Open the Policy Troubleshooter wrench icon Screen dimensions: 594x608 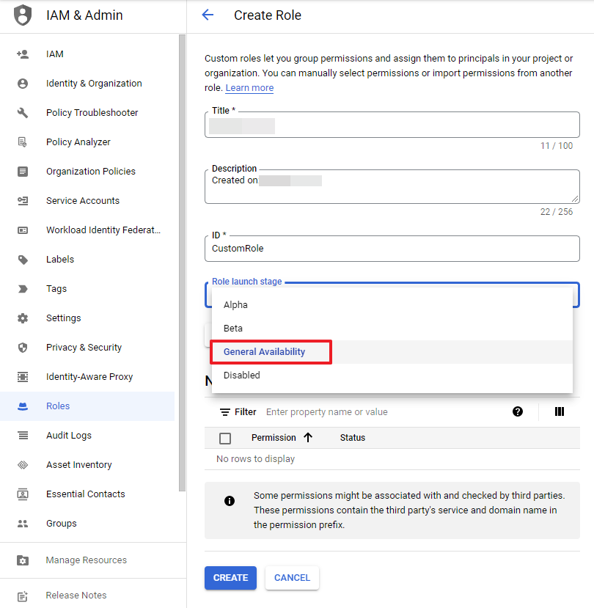click(23, 113)
